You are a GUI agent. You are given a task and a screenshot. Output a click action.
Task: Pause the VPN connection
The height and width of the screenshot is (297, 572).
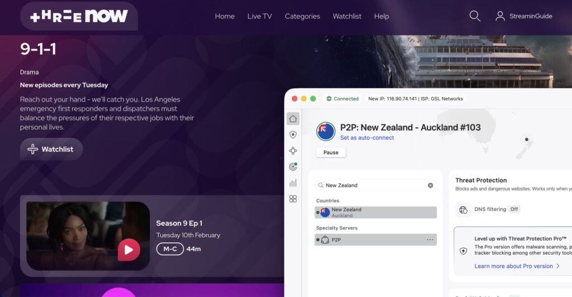[x=331, y=152]
